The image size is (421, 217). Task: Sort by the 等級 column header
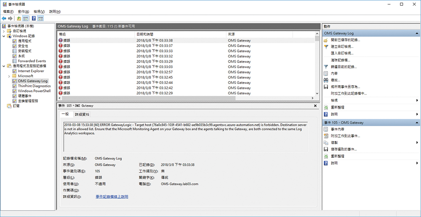tap(96, 34)
